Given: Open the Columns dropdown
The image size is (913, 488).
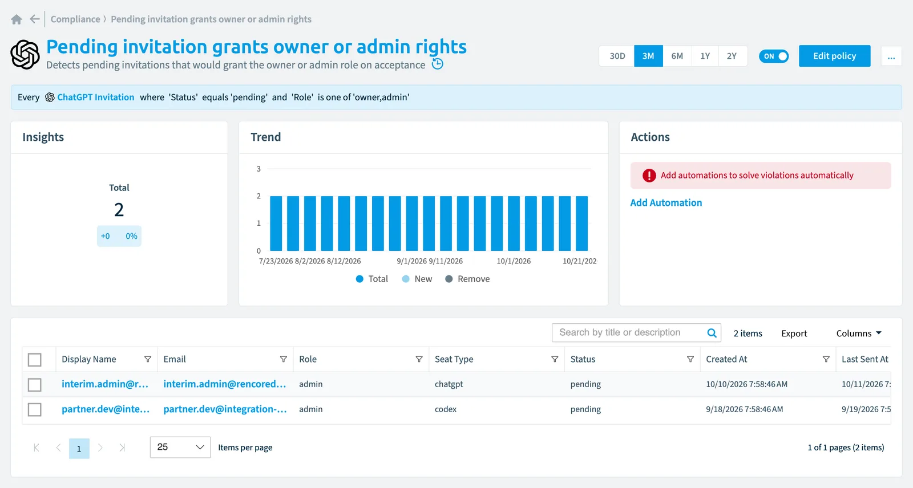Looking at the screenshot, I should pos(859,334).
